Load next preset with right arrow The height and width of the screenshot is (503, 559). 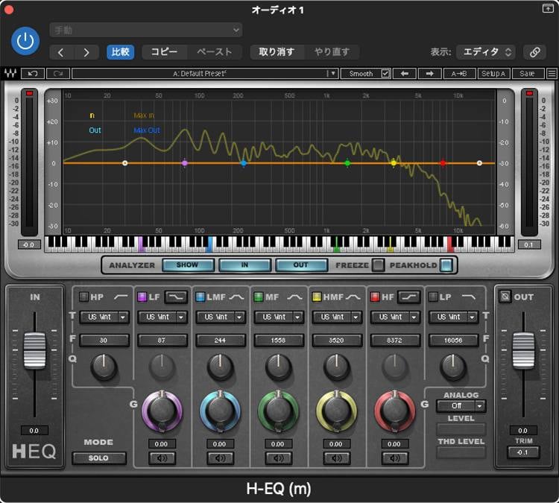(x=429, y=74)
